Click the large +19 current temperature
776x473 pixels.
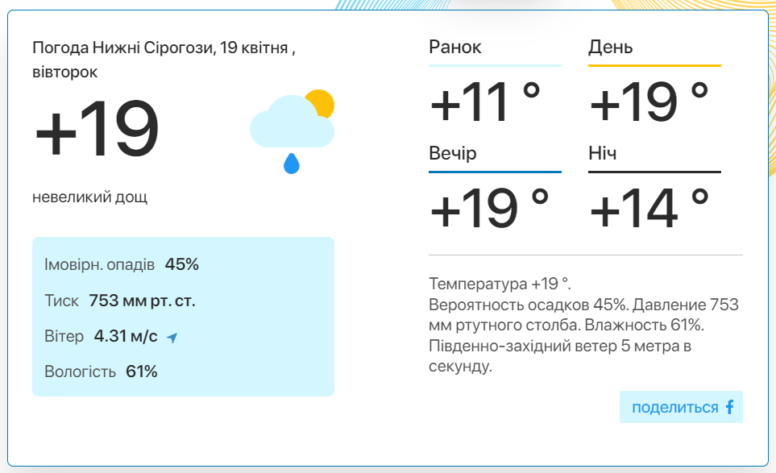pyautogui.click(x=97, y=129)
